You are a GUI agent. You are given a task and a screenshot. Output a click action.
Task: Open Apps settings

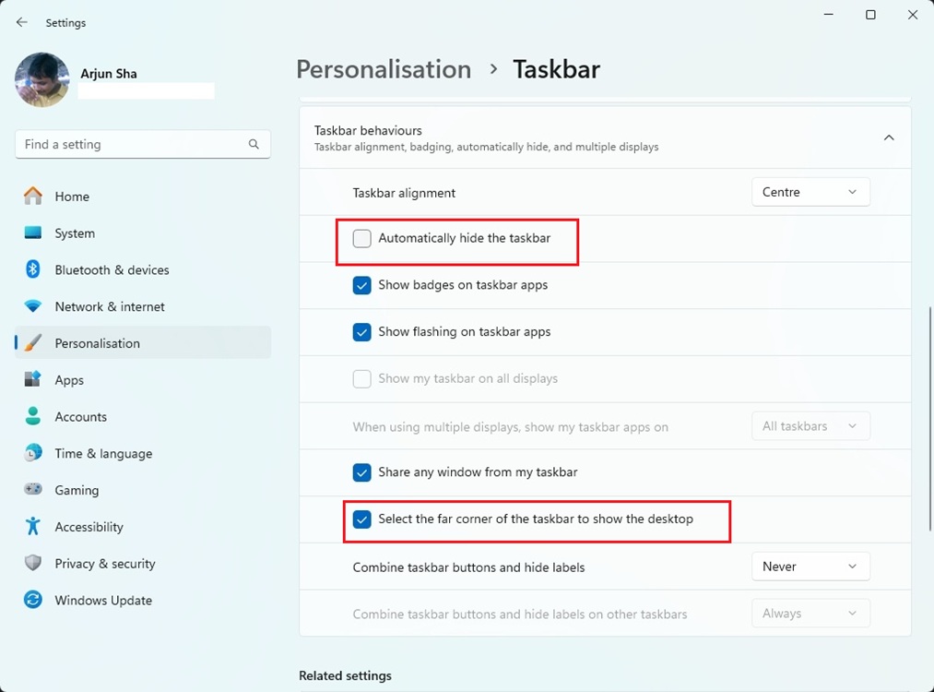pyautogui.click(x=142, y=379)
